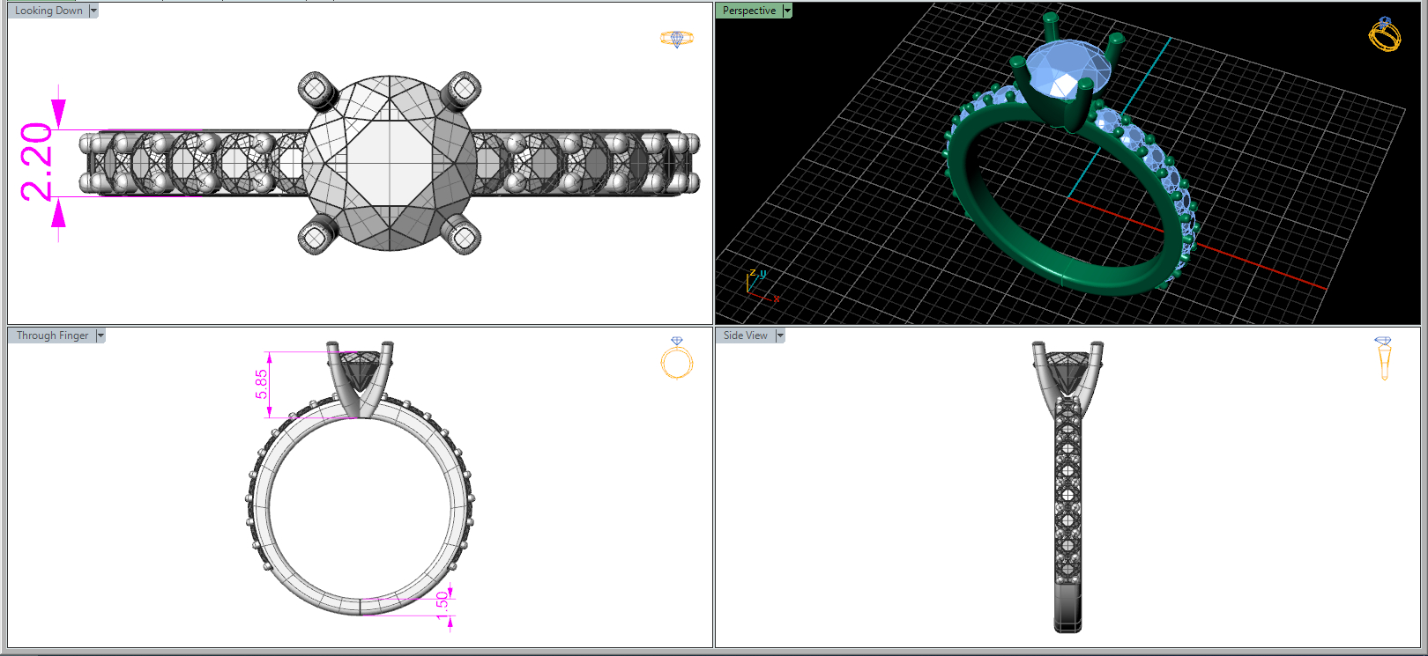Open the Through Finger viewport dropdown arrow
1428x656 pixels.
pyautogui.click(x=100, y=335)
